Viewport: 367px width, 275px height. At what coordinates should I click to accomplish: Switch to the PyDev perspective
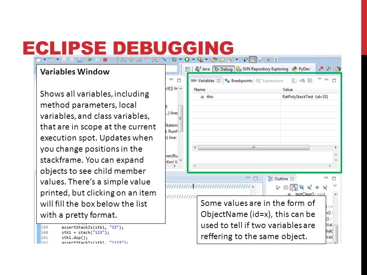click(x=301, y=69)
